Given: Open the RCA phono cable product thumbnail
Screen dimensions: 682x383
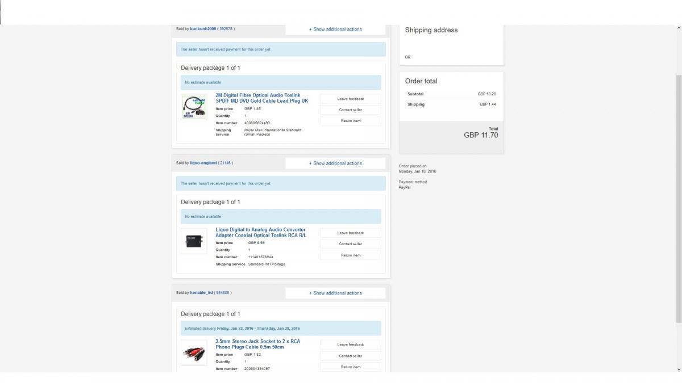Looking at the screenshot, I should click(194, 353).
